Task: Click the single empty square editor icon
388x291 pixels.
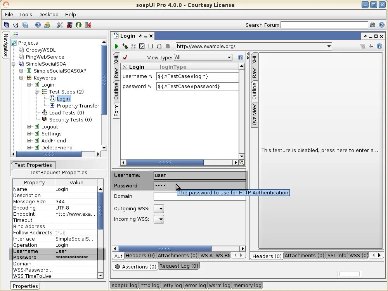Action: coord(151,46)
